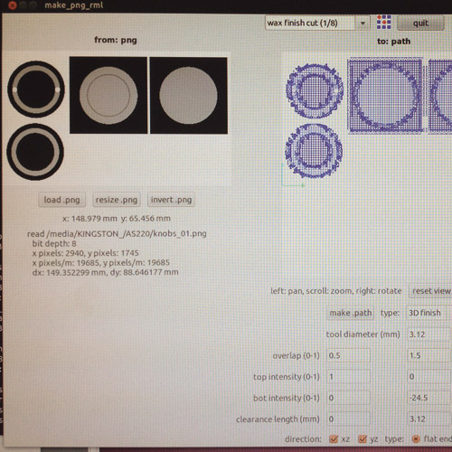Viewport: 452px width, 452px height.
Task: Edit the field showing -24.5
Action: [x=429, y=398]
